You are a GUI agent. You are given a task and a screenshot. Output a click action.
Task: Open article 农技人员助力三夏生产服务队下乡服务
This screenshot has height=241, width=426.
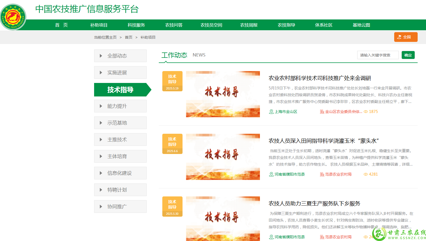coord(314,204)
